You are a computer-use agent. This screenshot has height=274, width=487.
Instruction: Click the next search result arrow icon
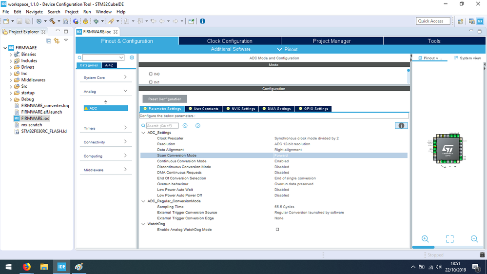click(198, 125)
